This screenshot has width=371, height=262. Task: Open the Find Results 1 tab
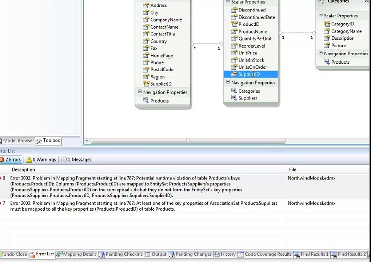pos(311,254)
